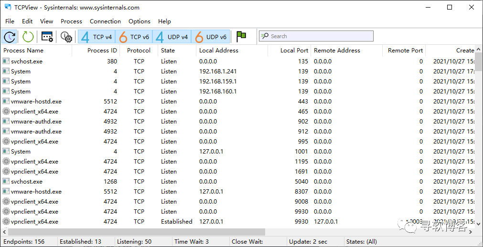Click the svchost.exe icon in the PID 380 row
The width and height of the screenshot is (483, 247).
[x=6, y=61]
